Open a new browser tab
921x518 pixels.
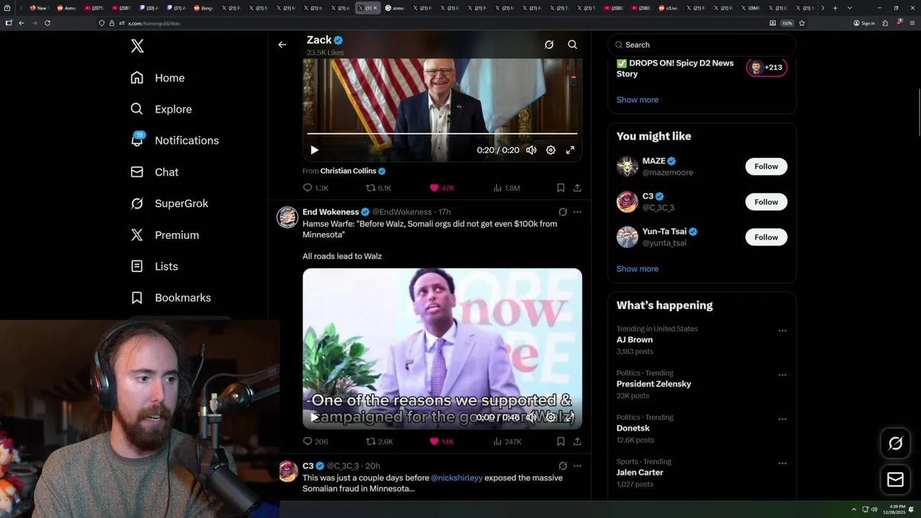[835, 8]
